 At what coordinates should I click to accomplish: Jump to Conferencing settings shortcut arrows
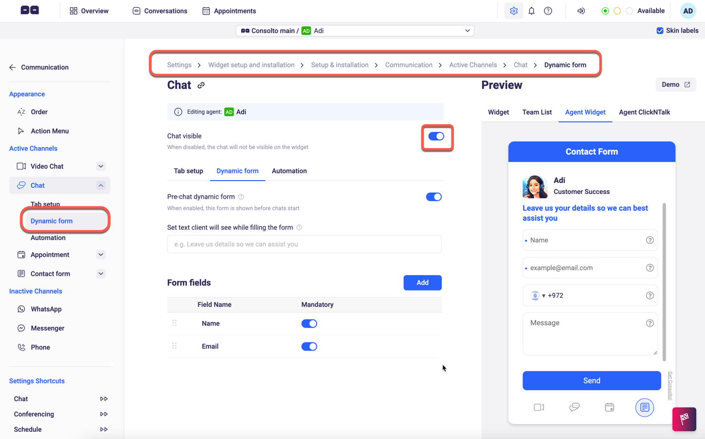104,414
